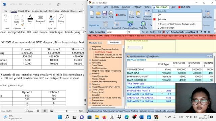Viewport: 216px width, 121px height.
Task: Click Underline in selected cells formatting
Action: (x=205, y=32)
